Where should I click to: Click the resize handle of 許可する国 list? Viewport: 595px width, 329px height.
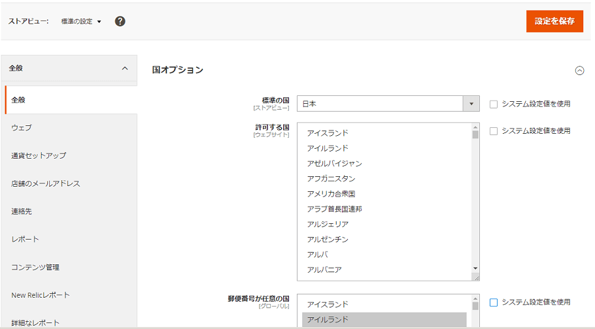(x=476, y=278)
